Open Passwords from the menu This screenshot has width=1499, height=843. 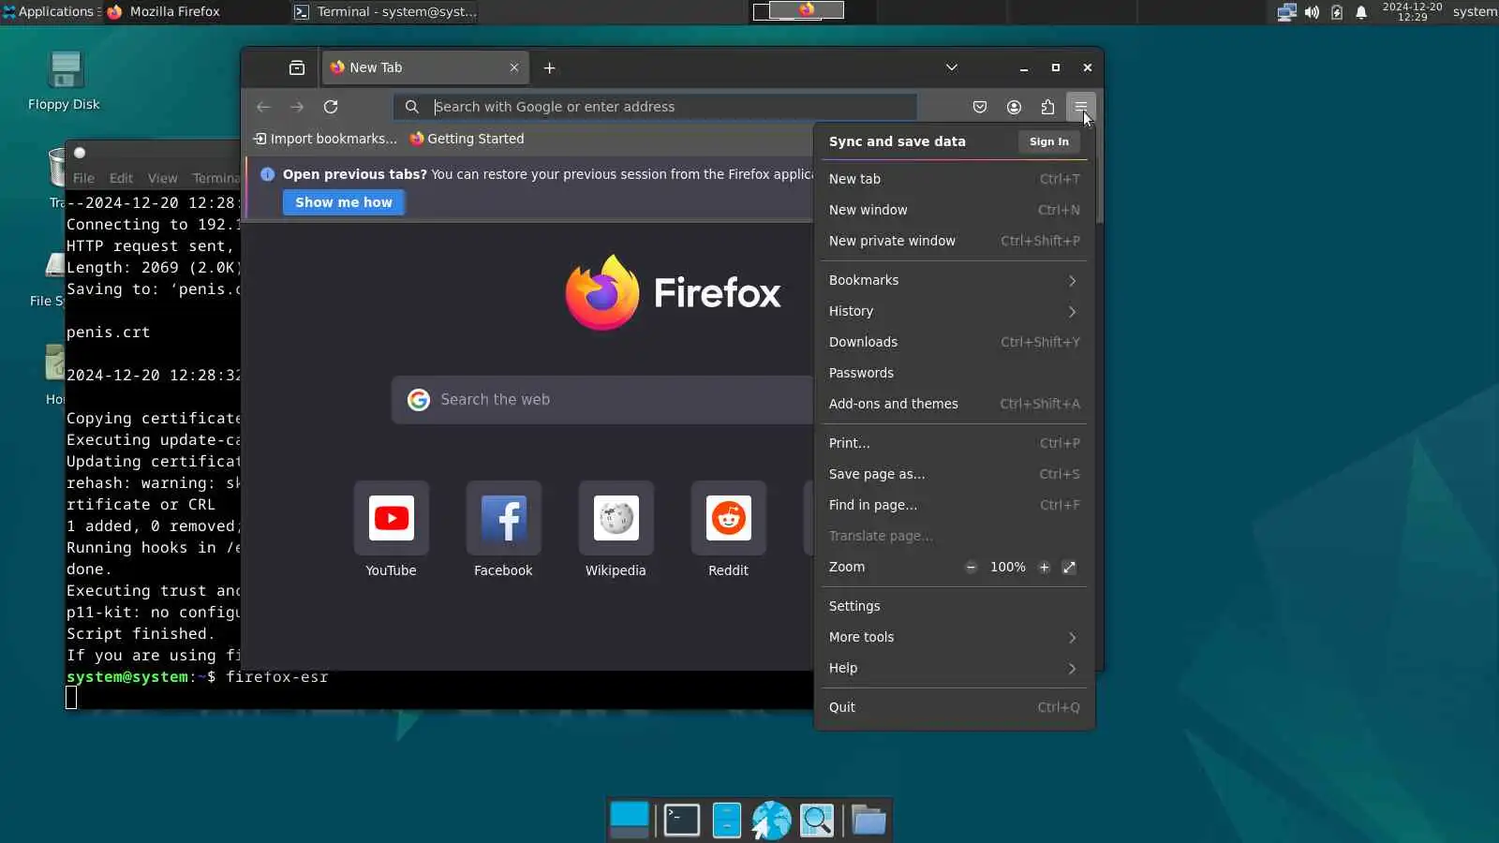(x=955, y=373)
